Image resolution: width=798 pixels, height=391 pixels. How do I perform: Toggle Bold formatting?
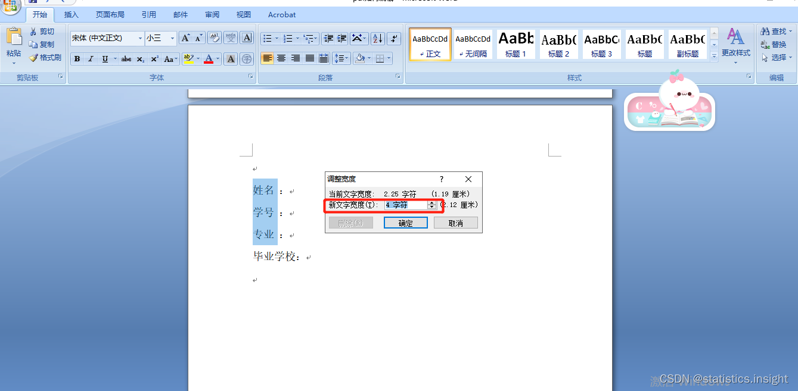[77, 58]
